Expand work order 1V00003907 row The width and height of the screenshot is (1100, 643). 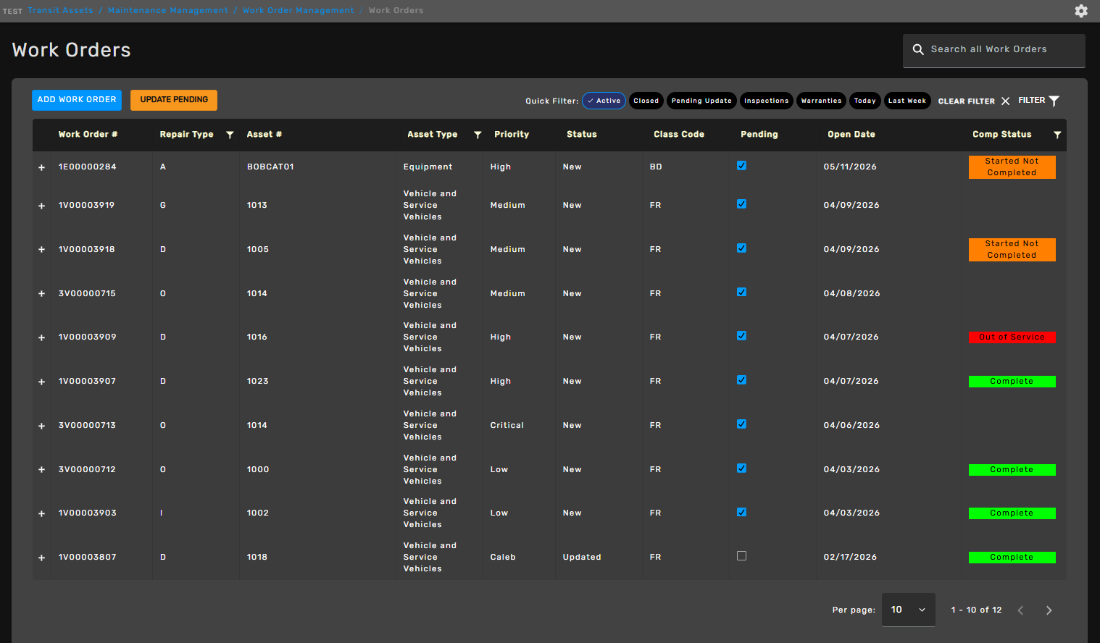coord(41,382)
